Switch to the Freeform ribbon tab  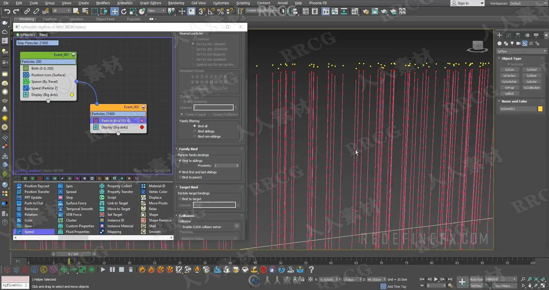50,19
